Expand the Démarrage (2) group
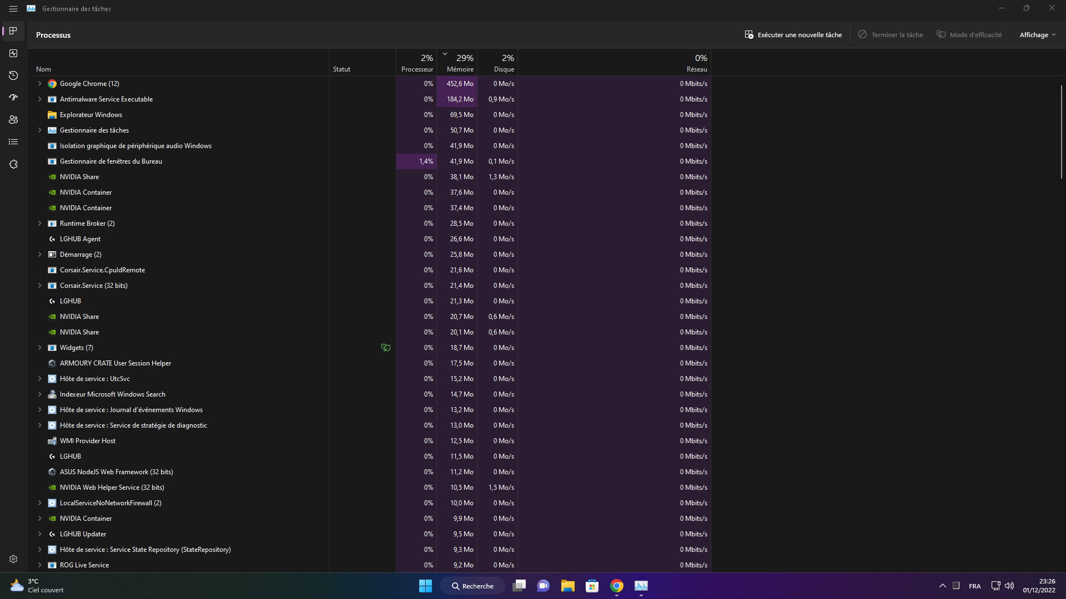Viewport: 1066px width, 599px height. point(39,255)
